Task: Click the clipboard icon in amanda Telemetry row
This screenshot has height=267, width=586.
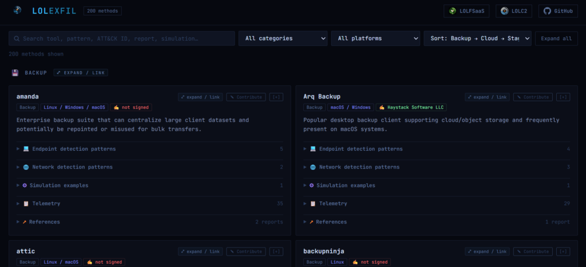Action: [x=26, y=203]
